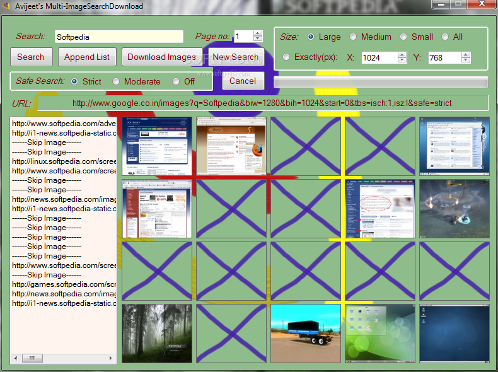
Task: Click the X width field showing 1024
Action: click(379, 57)
